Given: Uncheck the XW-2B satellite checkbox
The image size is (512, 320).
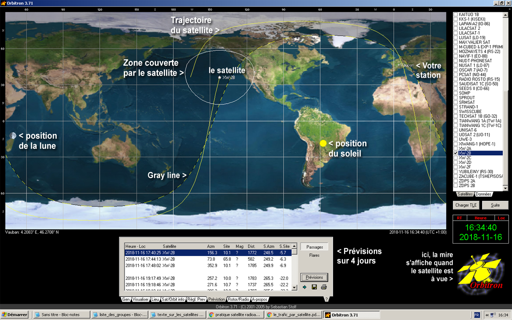Looking at the screenshot, I should tap(456, 153).
